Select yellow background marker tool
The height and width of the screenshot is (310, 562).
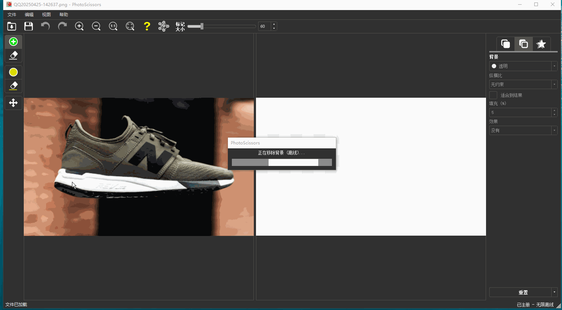[13, 72]
